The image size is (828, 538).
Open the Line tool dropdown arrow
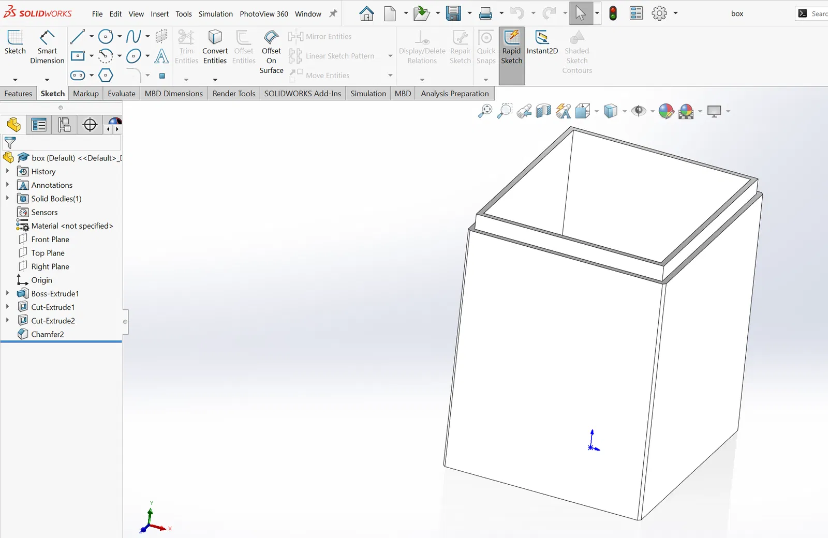(92, 36)
